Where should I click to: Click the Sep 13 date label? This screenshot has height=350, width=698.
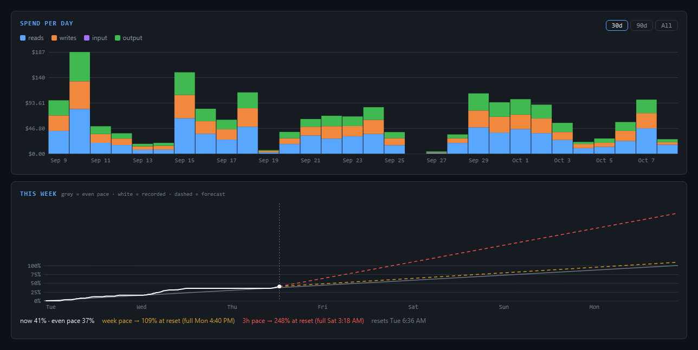click(x=143, y=161)
